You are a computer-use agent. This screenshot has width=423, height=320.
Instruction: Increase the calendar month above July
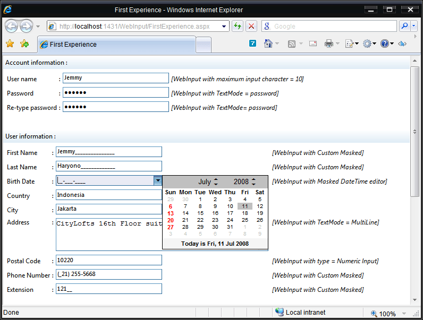tap(216, 179)
